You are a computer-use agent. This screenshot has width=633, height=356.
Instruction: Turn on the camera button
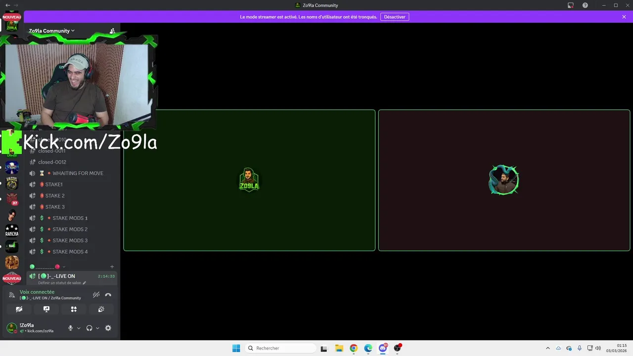[19, 309]
